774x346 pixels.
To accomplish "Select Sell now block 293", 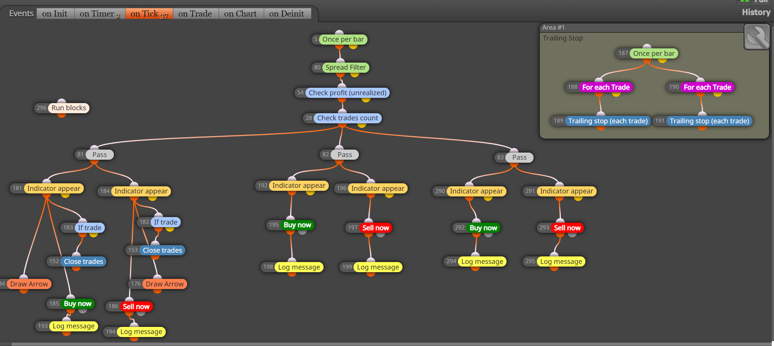I will (x=567, y=228).
